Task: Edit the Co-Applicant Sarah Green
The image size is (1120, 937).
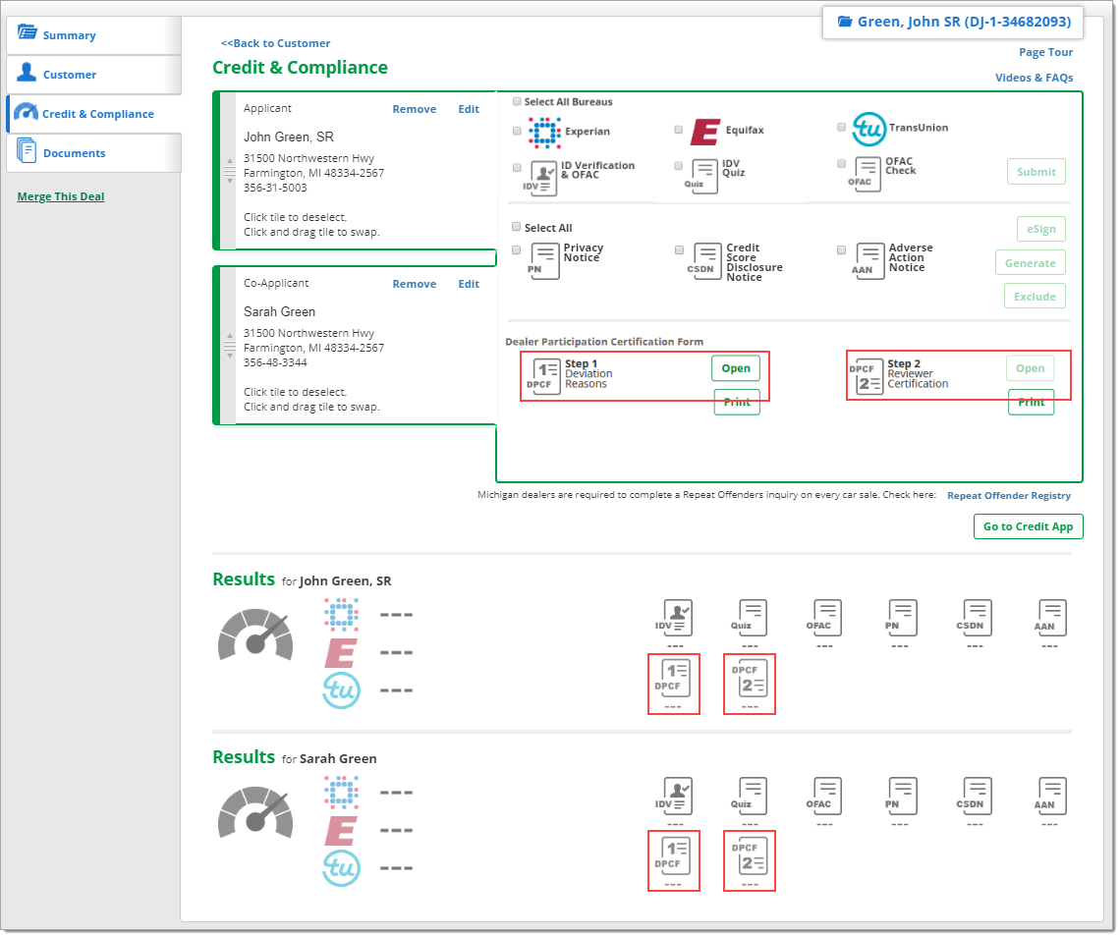Action: coord(469,284)
